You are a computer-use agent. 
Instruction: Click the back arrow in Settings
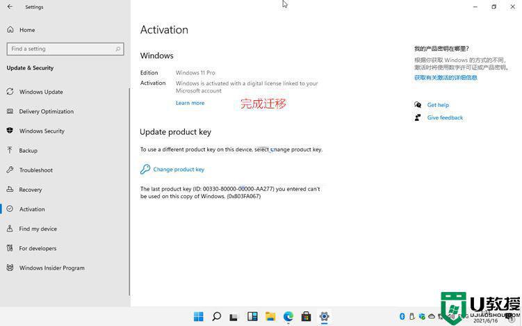click(x=10, y=7)
